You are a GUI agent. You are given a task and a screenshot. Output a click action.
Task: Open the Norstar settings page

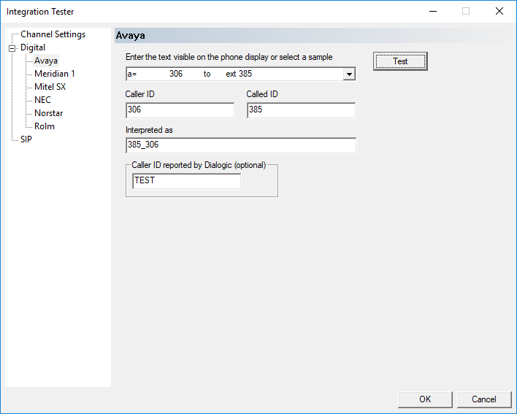coord(48,113)
